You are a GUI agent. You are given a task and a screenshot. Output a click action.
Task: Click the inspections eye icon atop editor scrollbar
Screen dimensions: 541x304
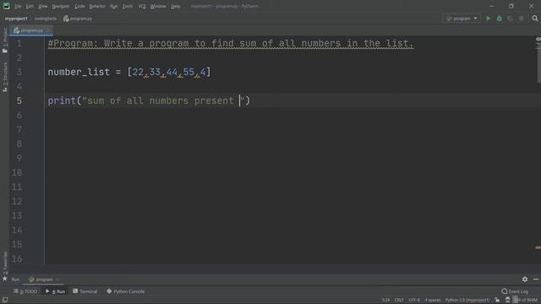(538, 40)
